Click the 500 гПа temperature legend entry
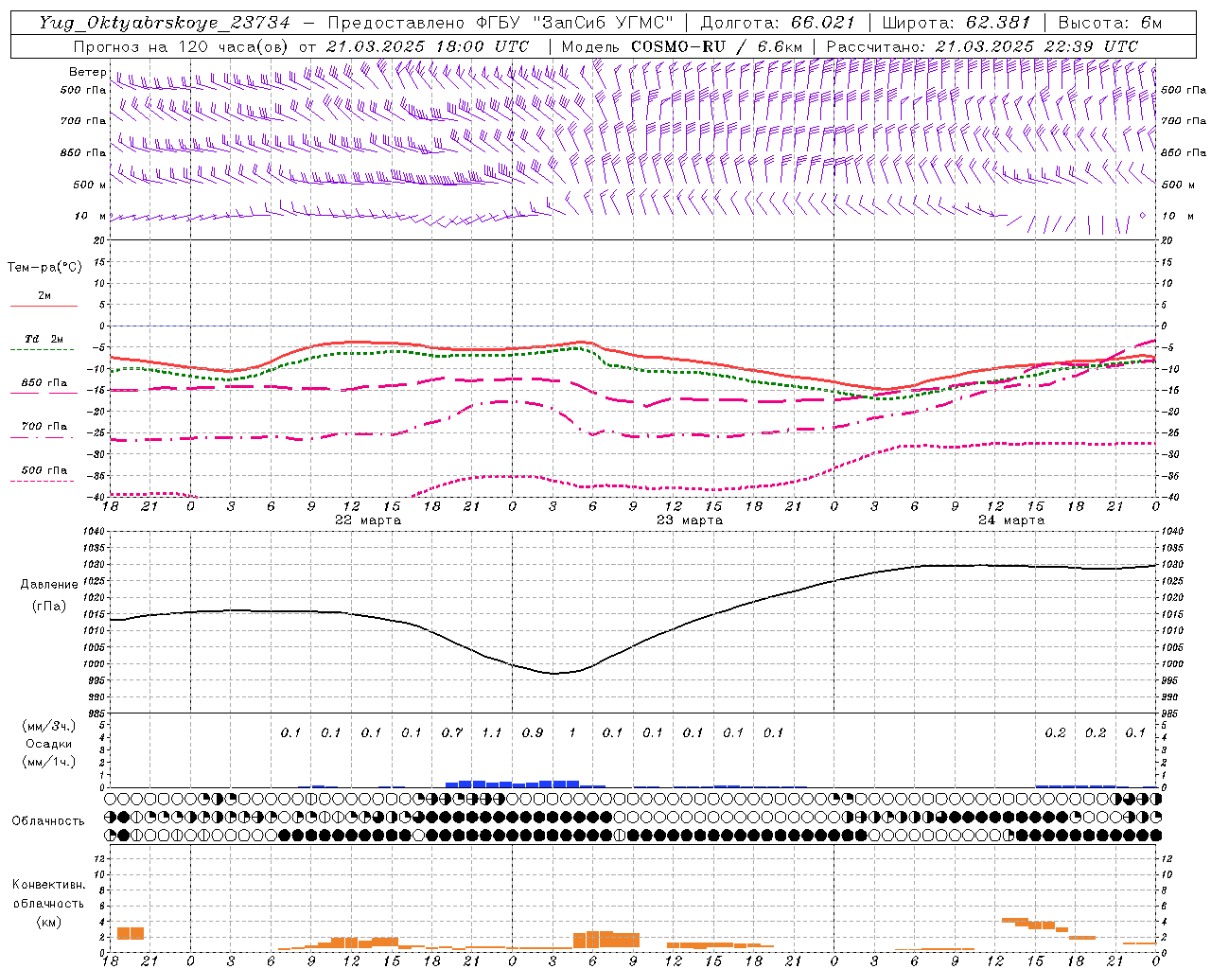 click(44, 473)
